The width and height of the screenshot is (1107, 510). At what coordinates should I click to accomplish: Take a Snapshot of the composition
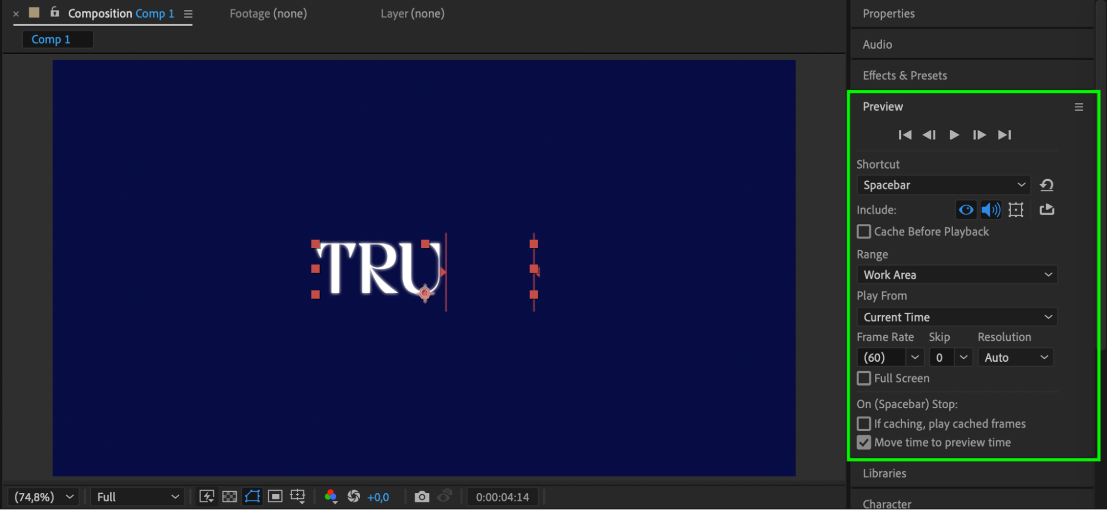(422, 496)
